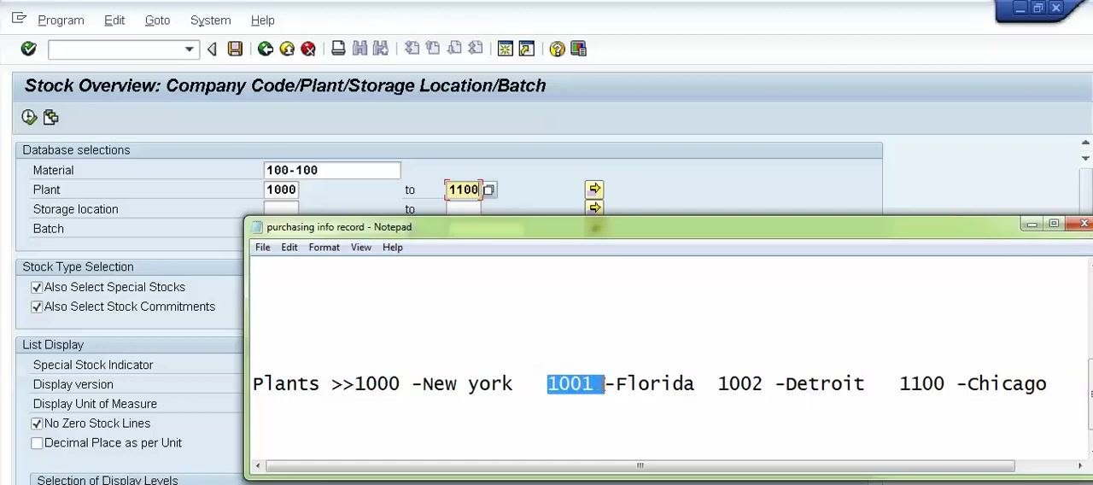Click the 'Plants' text in Notepad
Image resolution: width=1093 pixels, height=485 pixels.
286,383
